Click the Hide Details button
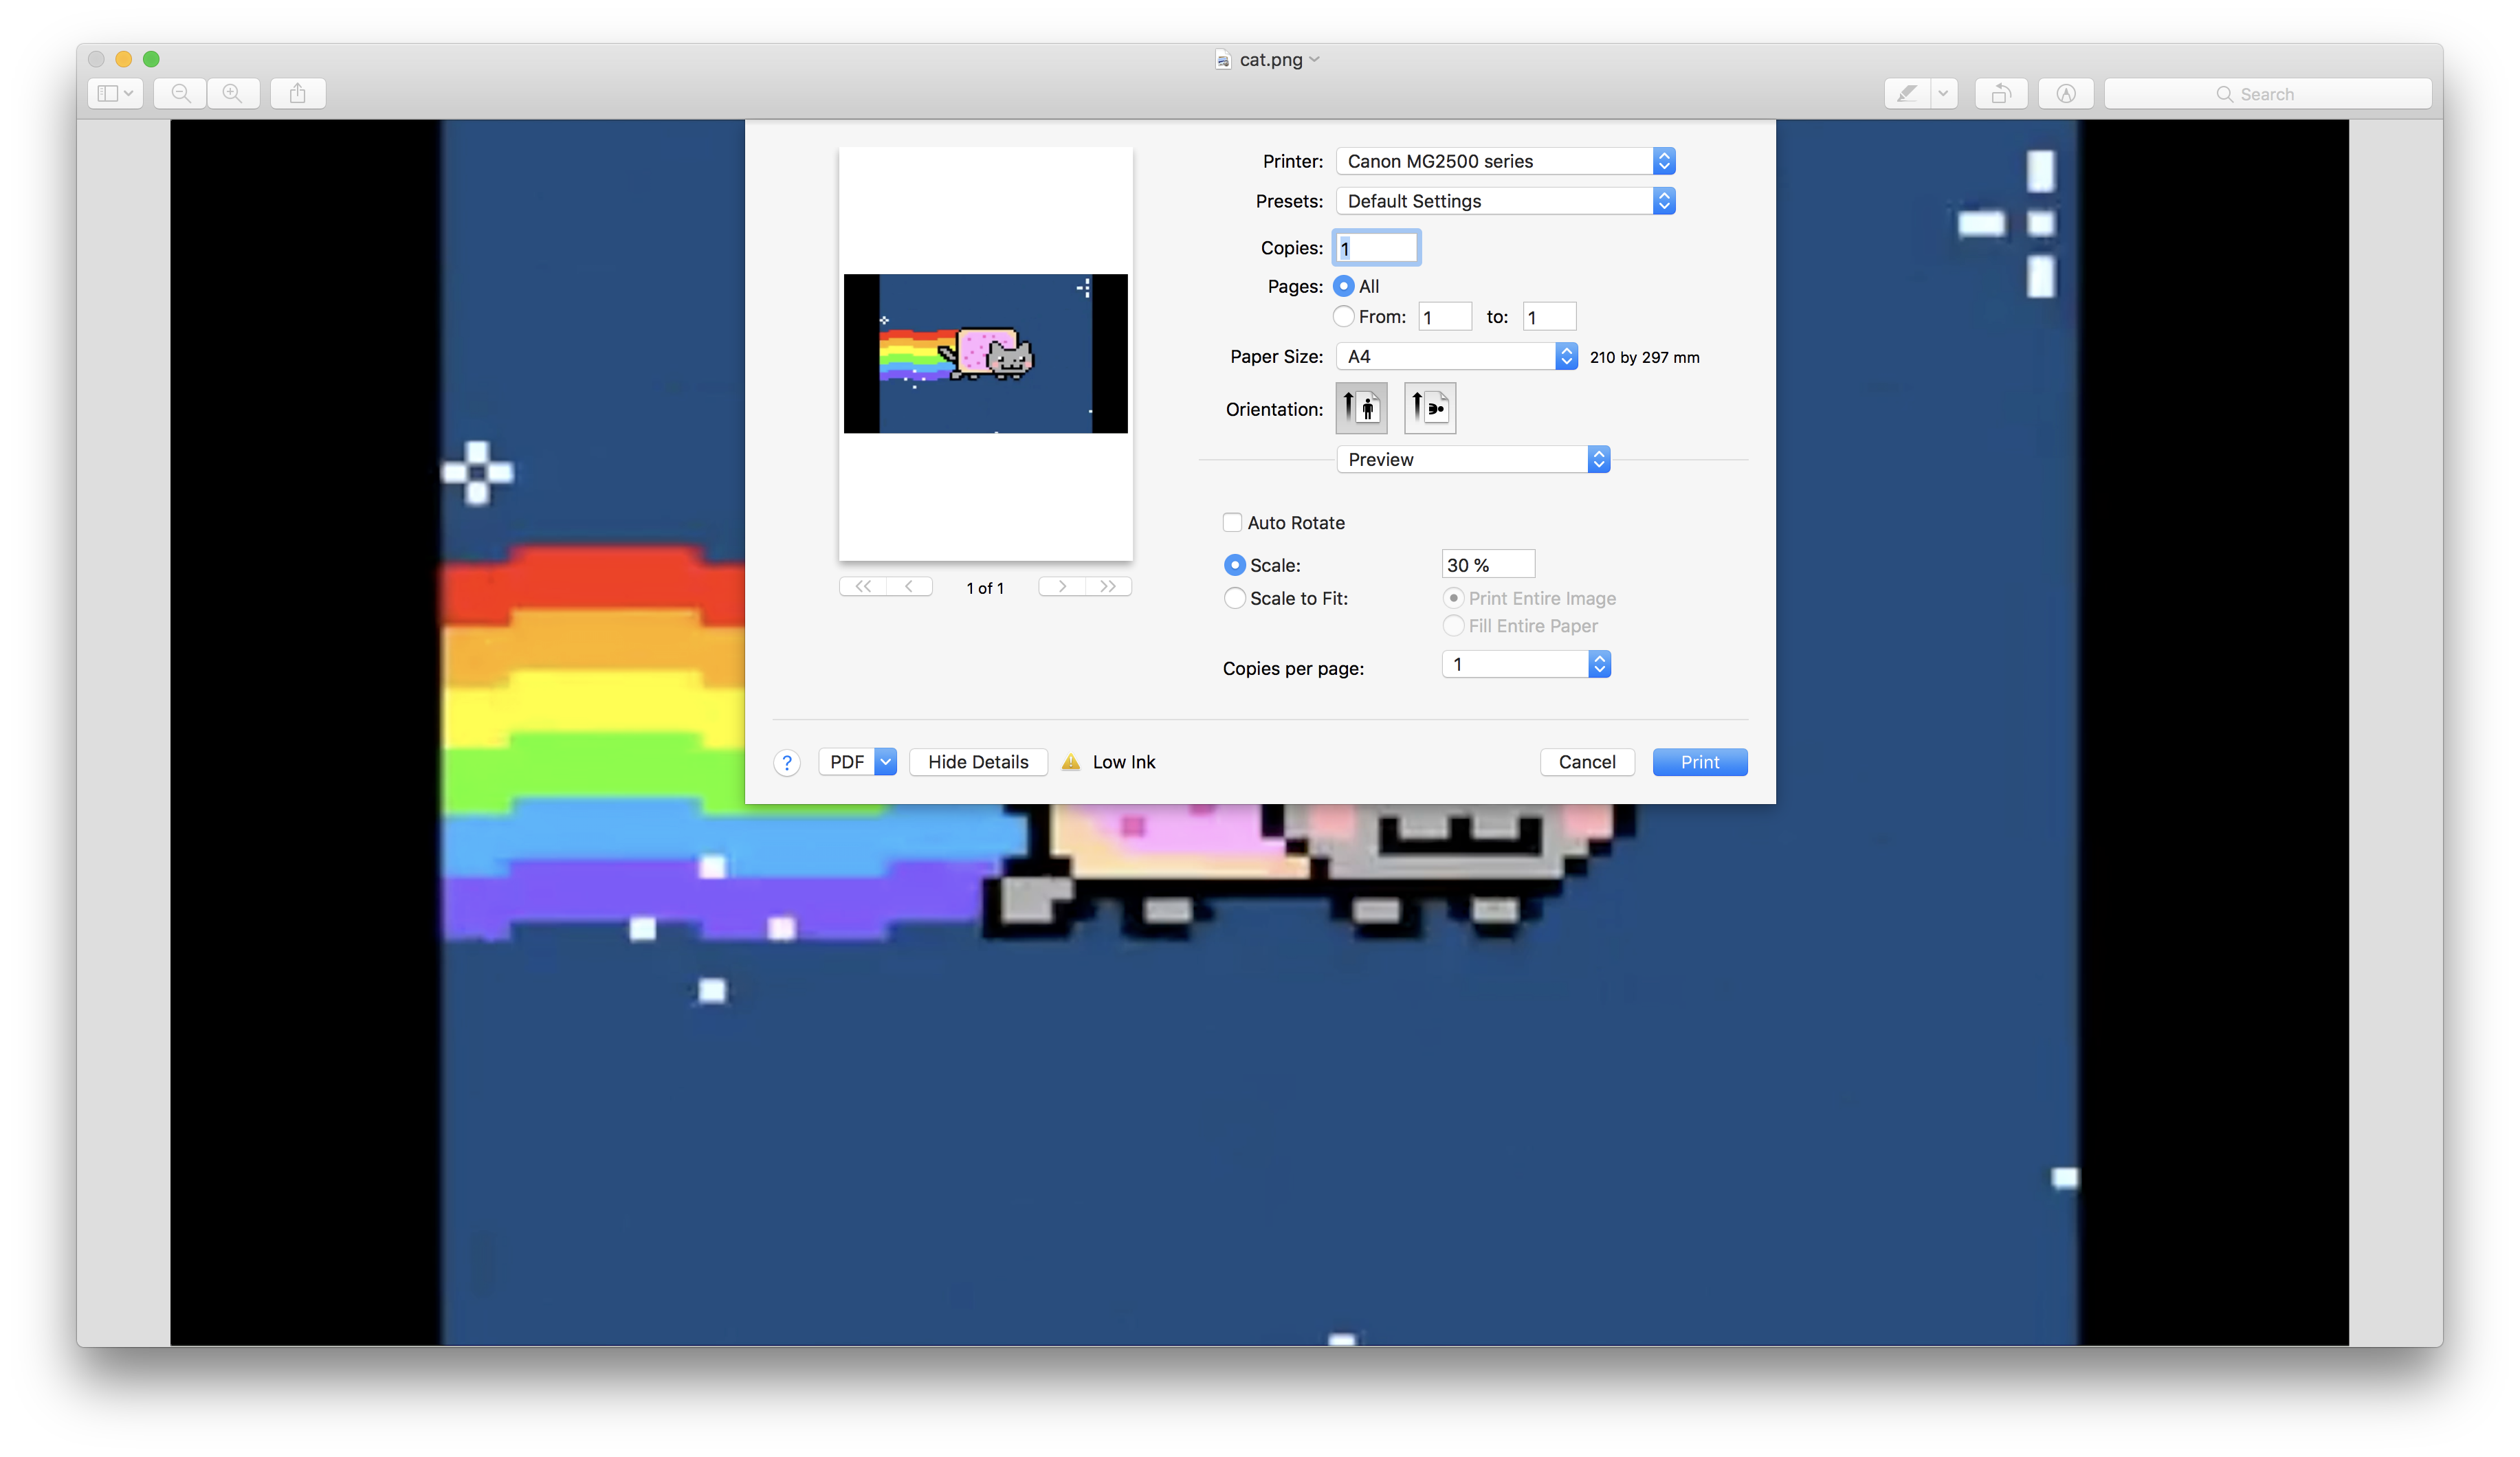This screenshot has height=1457, width=2520. coord(978,762)
